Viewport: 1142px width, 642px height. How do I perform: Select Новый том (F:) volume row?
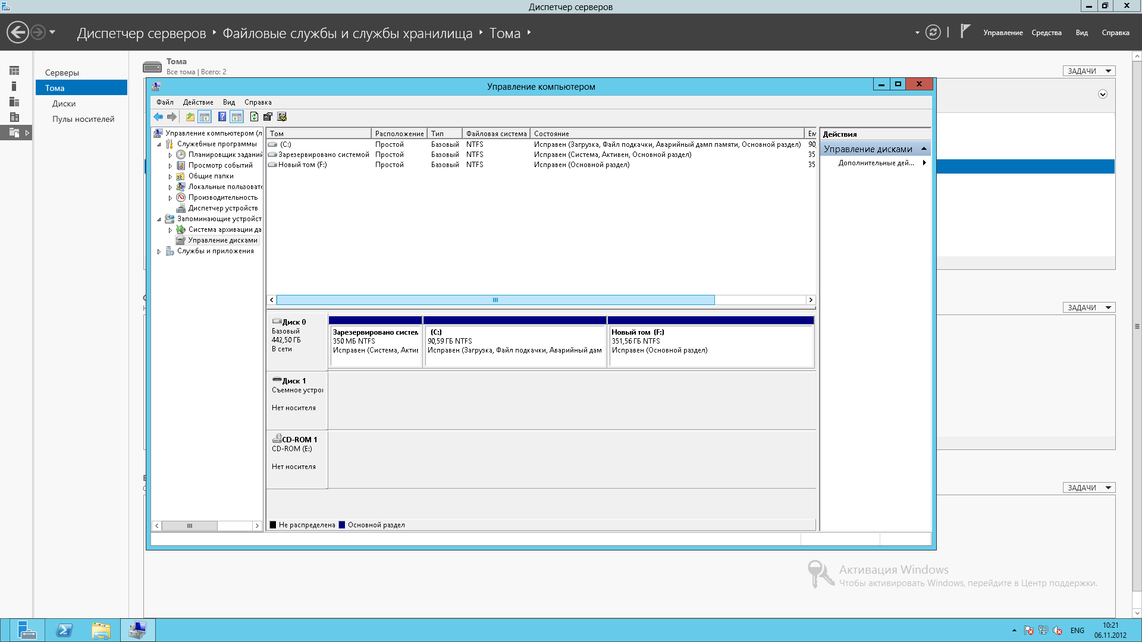tap(541, 165)
